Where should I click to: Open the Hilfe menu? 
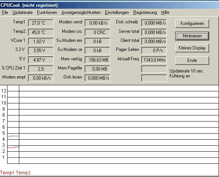click(165, 12)
